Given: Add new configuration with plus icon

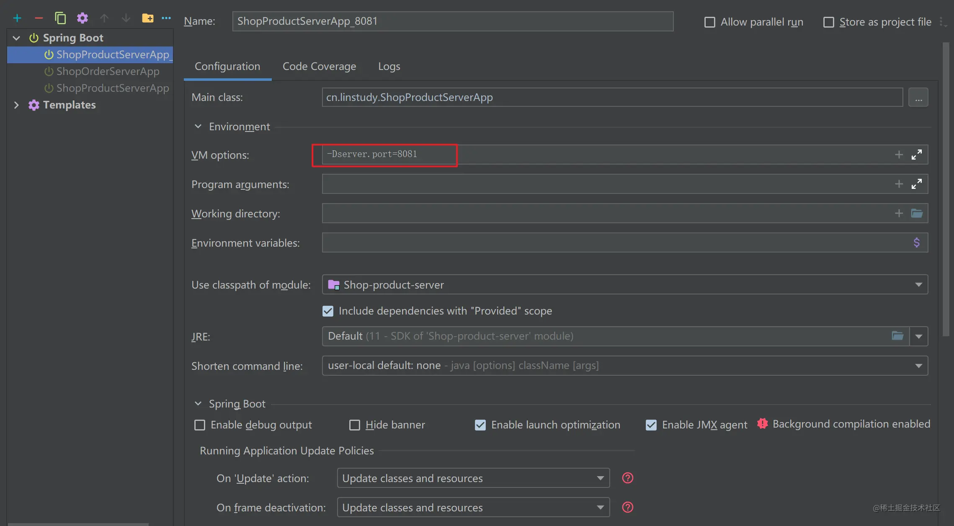Looking at the screenshot, I should coord(17,18).
